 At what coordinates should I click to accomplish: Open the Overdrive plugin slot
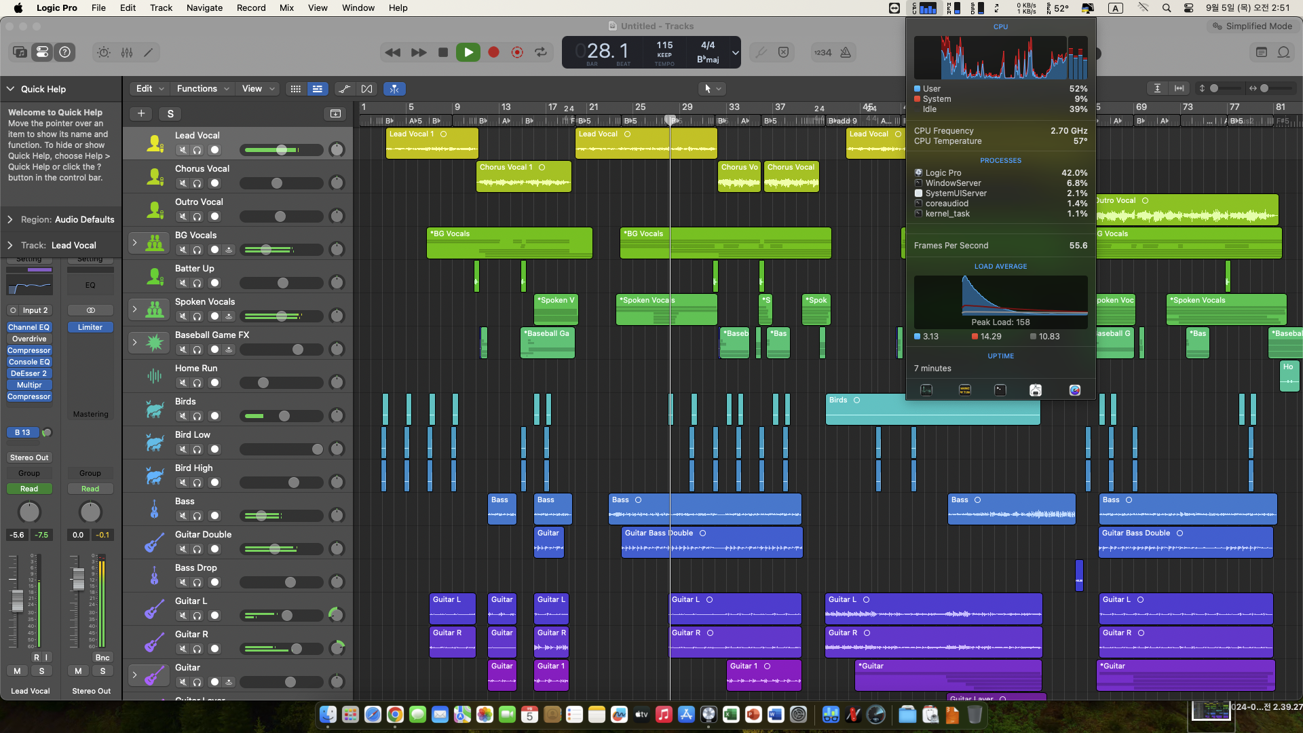[x=29, y=339]
